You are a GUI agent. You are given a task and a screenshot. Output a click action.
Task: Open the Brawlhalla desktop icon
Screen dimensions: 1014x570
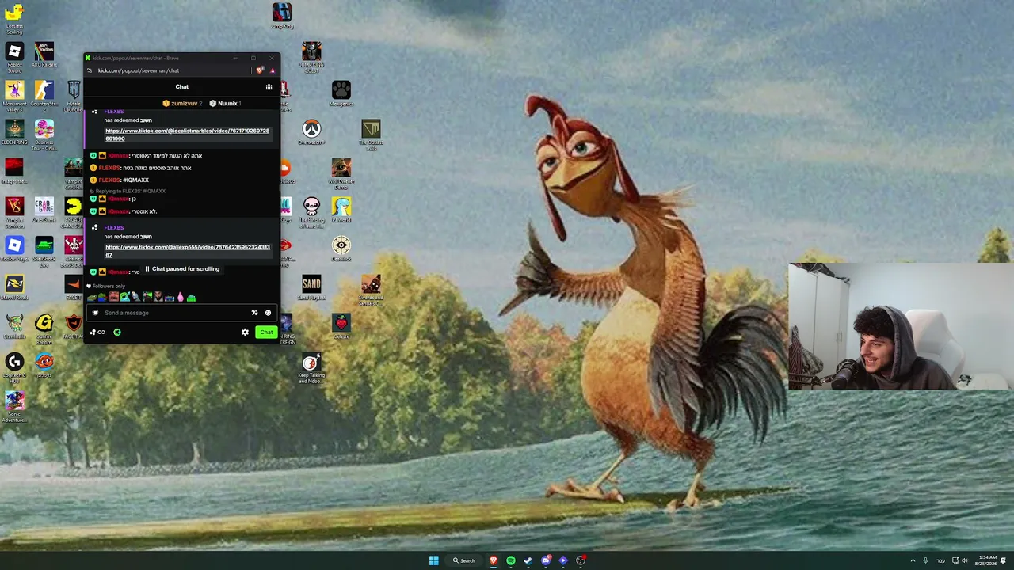(14, 326)
